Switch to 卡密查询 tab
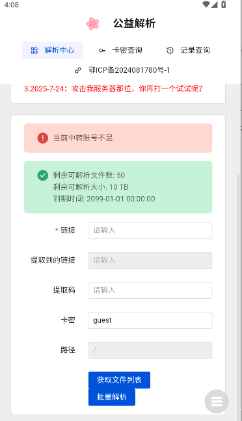The image size is (242, 421). point(120,50)
